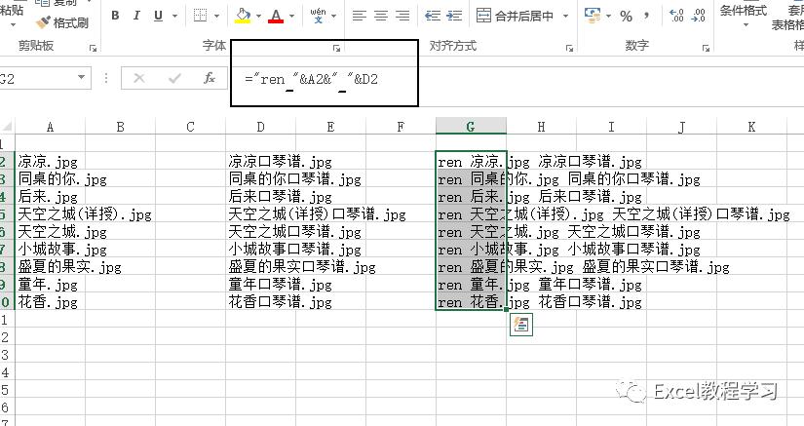Select cell 花香.jpg in column A
The width and height of the screenshot is (804, 426).
pos(51,301)
